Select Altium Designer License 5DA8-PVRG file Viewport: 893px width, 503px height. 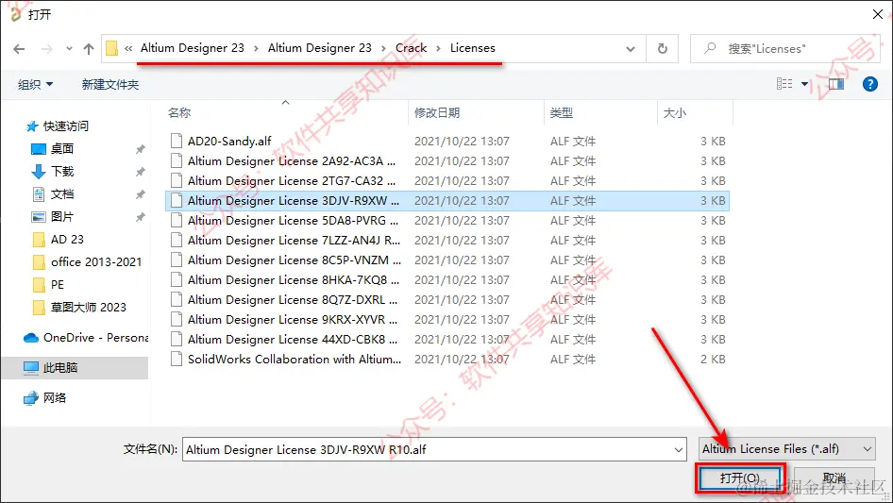coord(447,221)
